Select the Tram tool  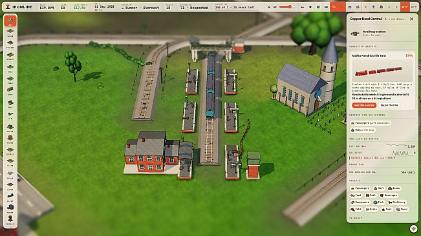pyautogui.click(x=10, y=80)
